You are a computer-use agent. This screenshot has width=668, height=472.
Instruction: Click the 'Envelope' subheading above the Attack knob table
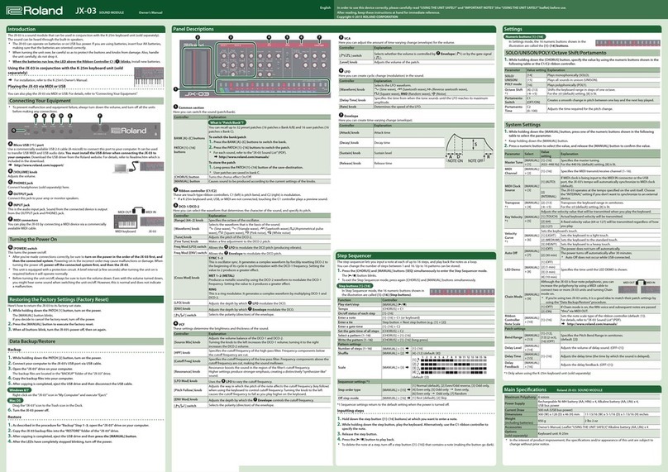(x=351, y=116)
